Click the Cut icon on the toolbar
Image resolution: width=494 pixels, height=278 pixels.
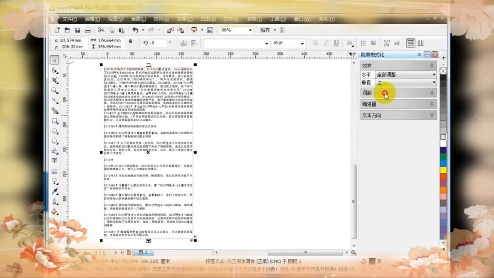101,29
